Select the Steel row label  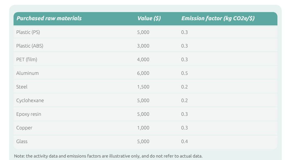pos(22,87)
